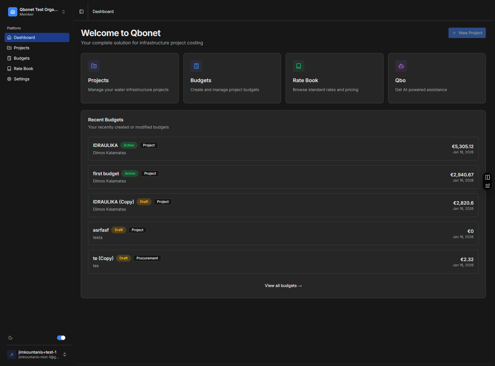Open the IDRAULIKA budget name
This screenshot has height=366, width=495.
(x=105, y=145)
